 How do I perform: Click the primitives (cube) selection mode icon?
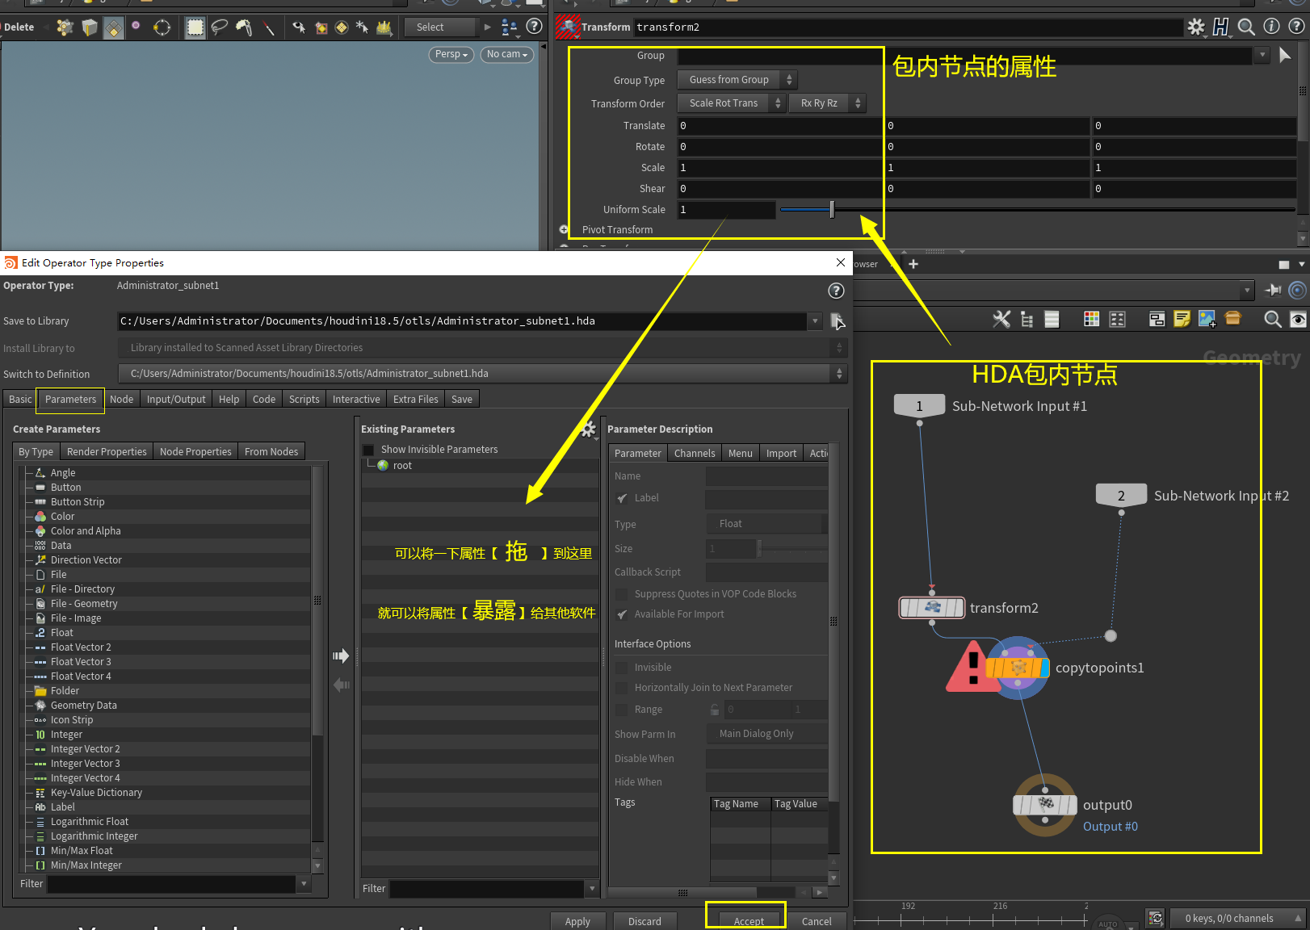click(x=90, y=27)
